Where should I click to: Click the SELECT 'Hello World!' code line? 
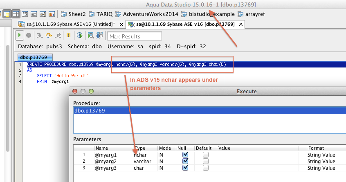coord(63,76)
